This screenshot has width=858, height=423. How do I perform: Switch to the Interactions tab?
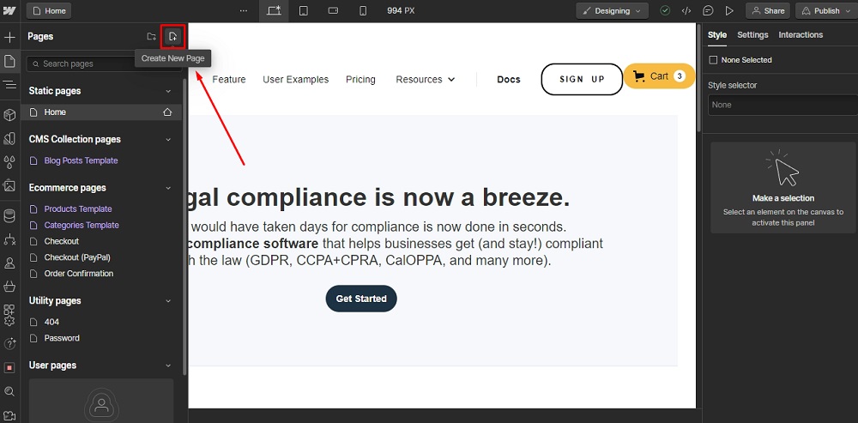[801, 34]
